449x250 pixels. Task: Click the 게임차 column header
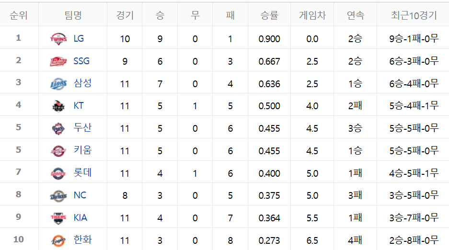[312, 15]
